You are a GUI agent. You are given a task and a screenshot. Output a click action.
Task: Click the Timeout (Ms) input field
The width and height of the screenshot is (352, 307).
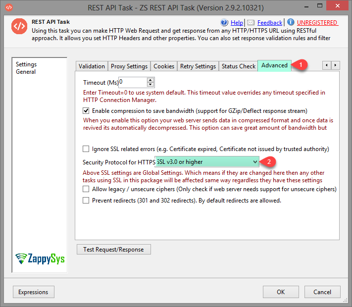coord(133,82)
